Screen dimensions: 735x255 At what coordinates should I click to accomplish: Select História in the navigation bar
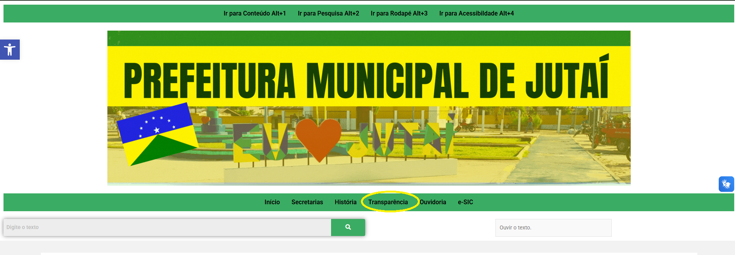tap(345, 202)
